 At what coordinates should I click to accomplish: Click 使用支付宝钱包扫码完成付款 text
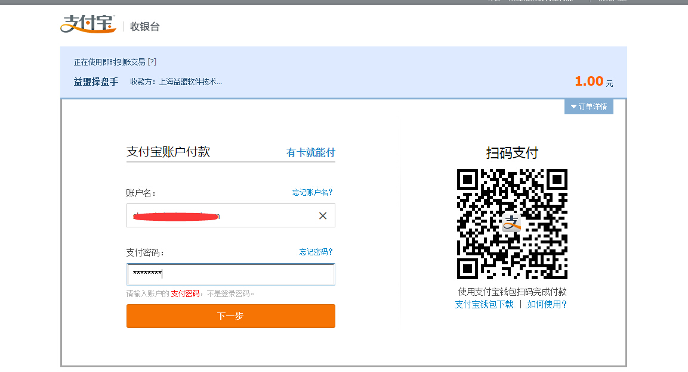[x=512, y=292]
